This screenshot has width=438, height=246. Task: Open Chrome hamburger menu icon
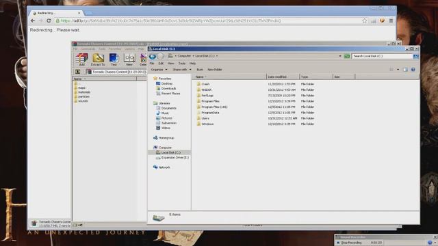click(391, 20)
